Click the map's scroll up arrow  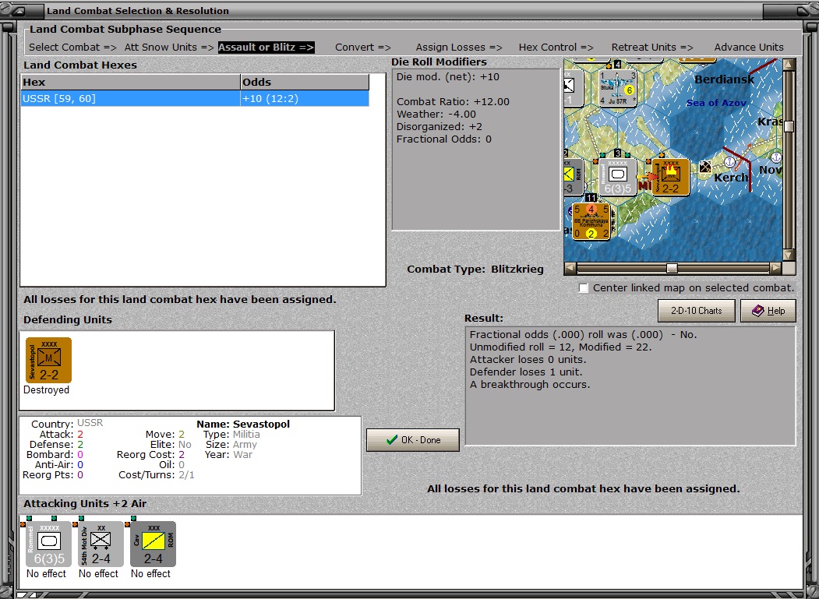(789, 64)
